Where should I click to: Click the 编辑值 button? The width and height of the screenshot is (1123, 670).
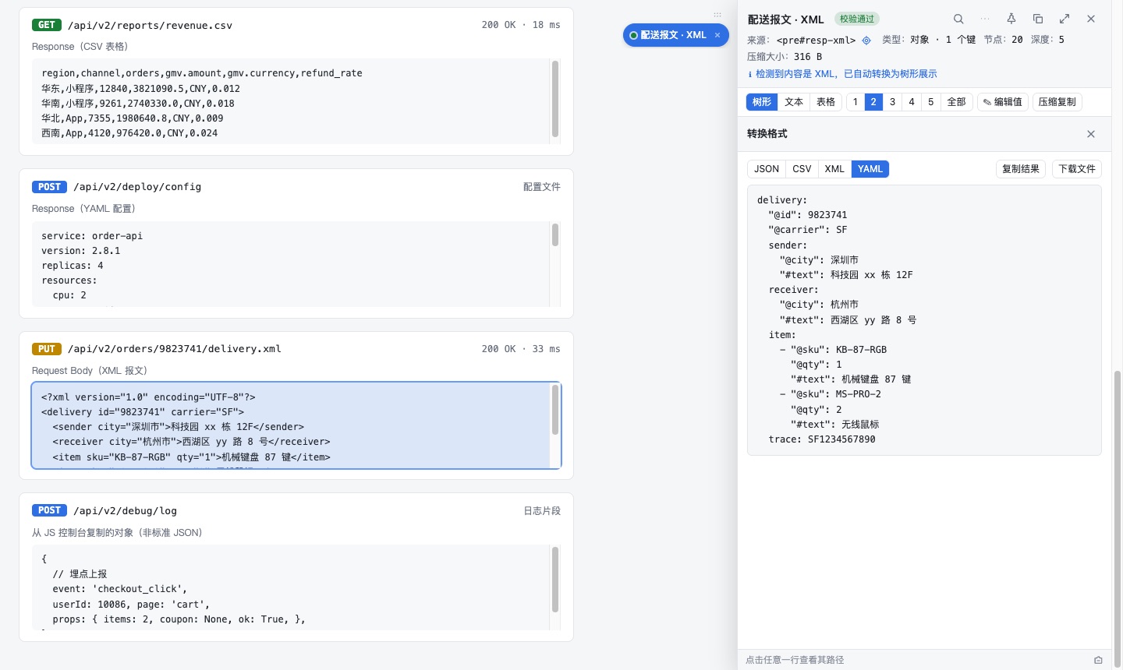pyautogui.click(x=1002, y=102)
